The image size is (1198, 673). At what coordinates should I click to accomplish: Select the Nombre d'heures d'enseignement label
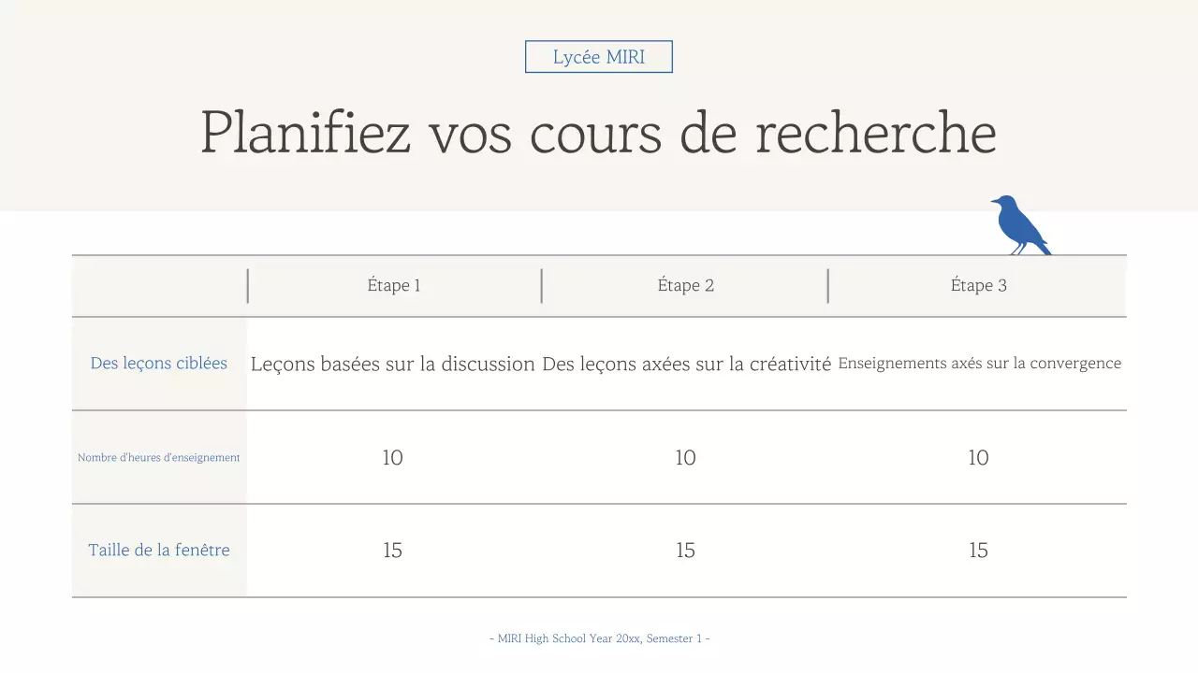click(159, 458)
